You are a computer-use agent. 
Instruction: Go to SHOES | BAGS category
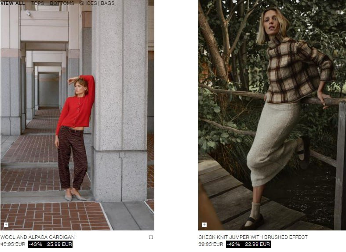tap(97, 3)
